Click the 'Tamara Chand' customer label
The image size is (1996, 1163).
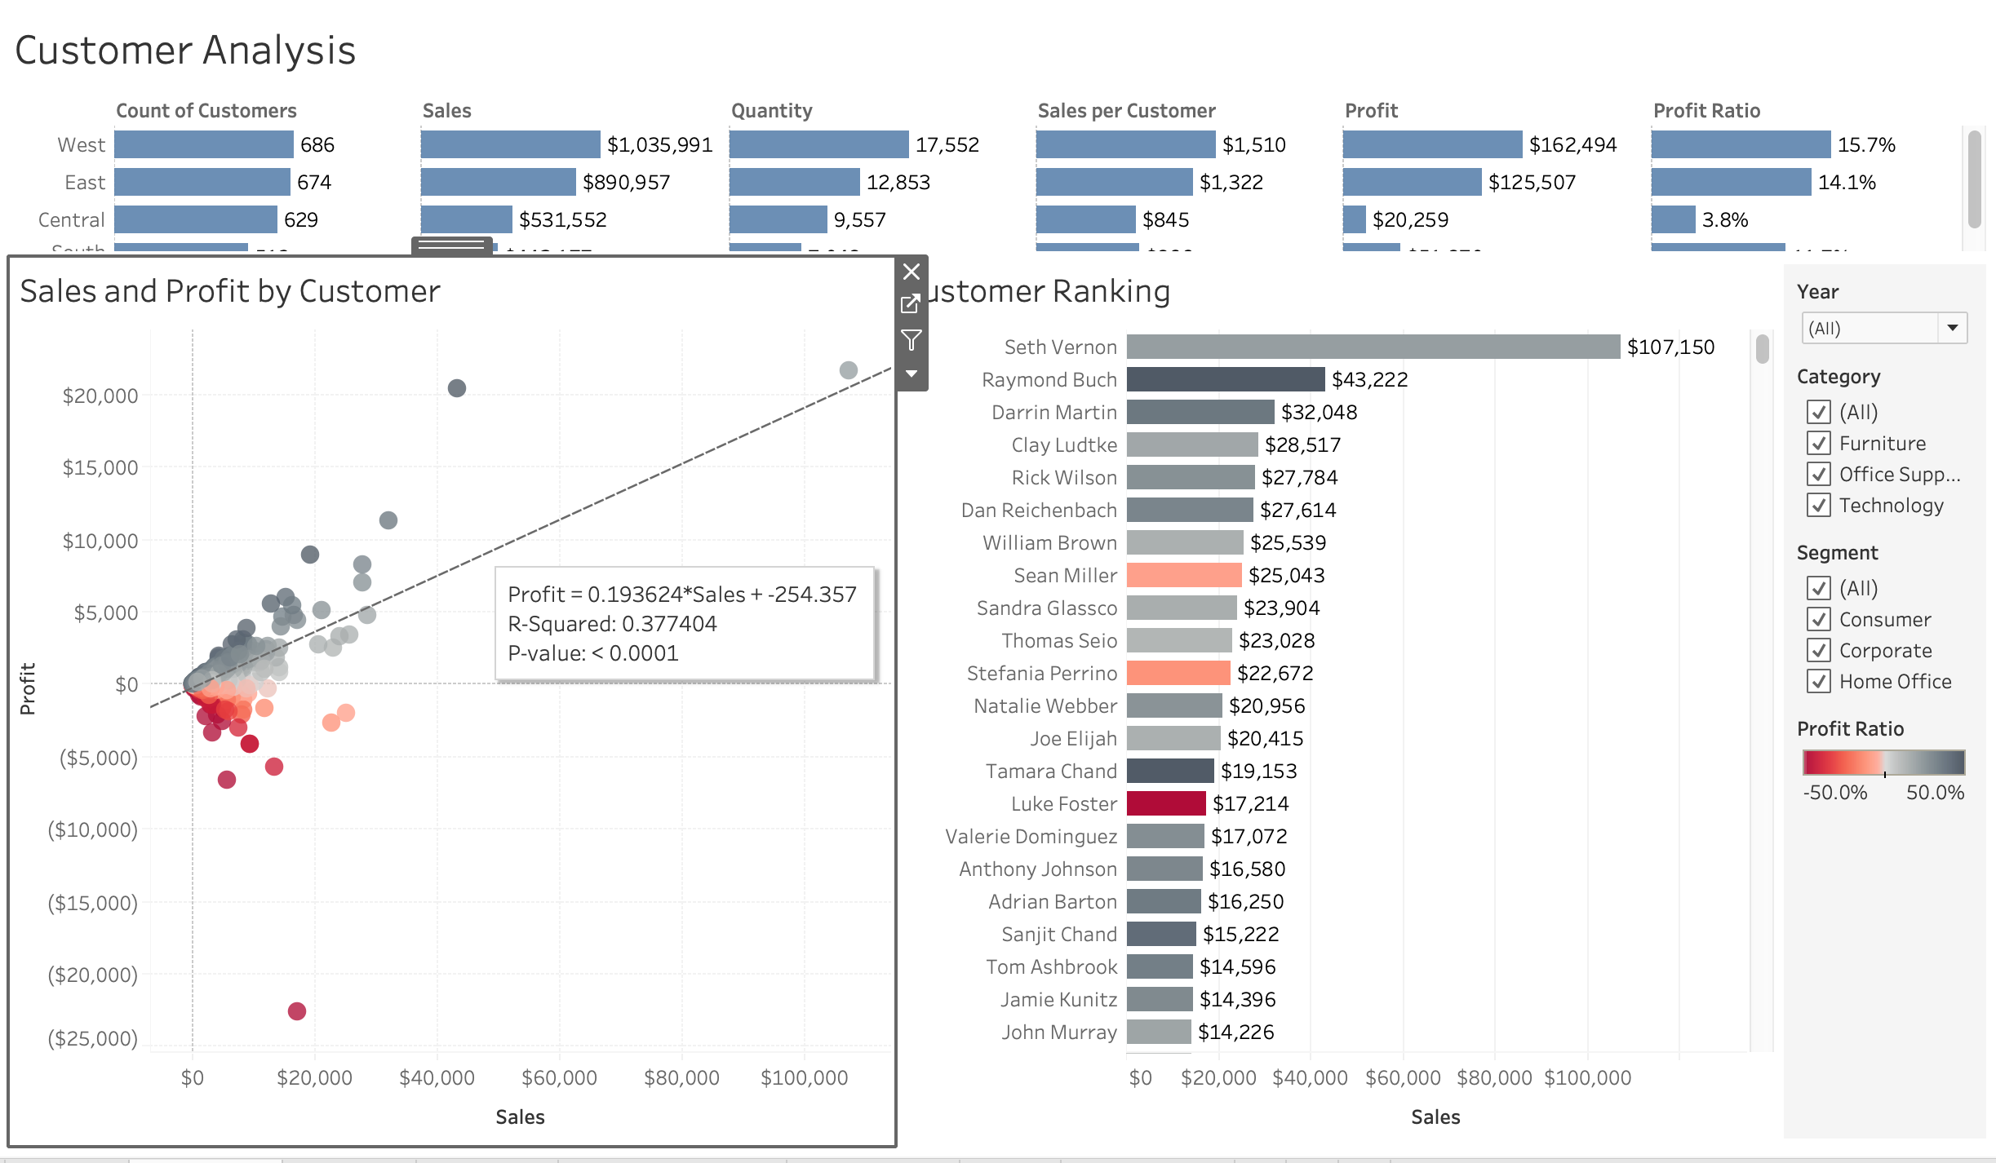pyautogui.click(x=1051, y=771)
